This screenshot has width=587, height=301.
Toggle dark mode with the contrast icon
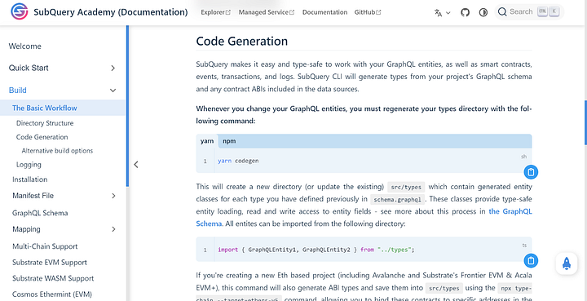[483, 12]
